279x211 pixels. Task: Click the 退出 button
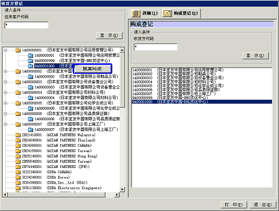(263, 204)
